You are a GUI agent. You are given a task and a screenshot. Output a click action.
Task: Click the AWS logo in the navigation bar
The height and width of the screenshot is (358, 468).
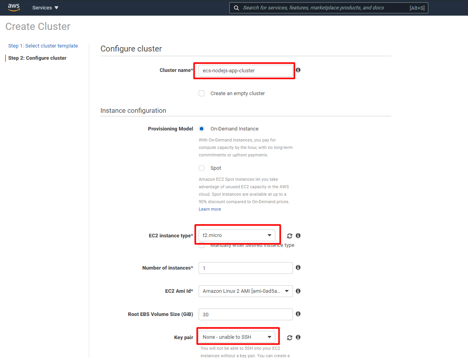[14, 7]
